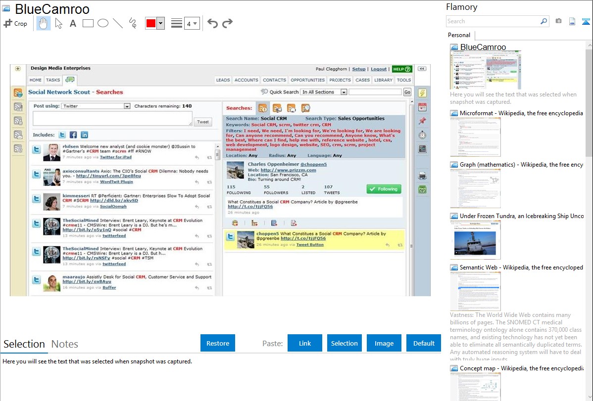Activate the hand pan tool
593x401 pixels.
pyautogui.click(x=43, y=23)
